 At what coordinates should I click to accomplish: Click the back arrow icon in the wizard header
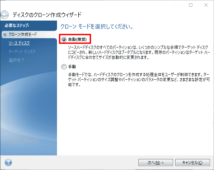coord(5,15)
